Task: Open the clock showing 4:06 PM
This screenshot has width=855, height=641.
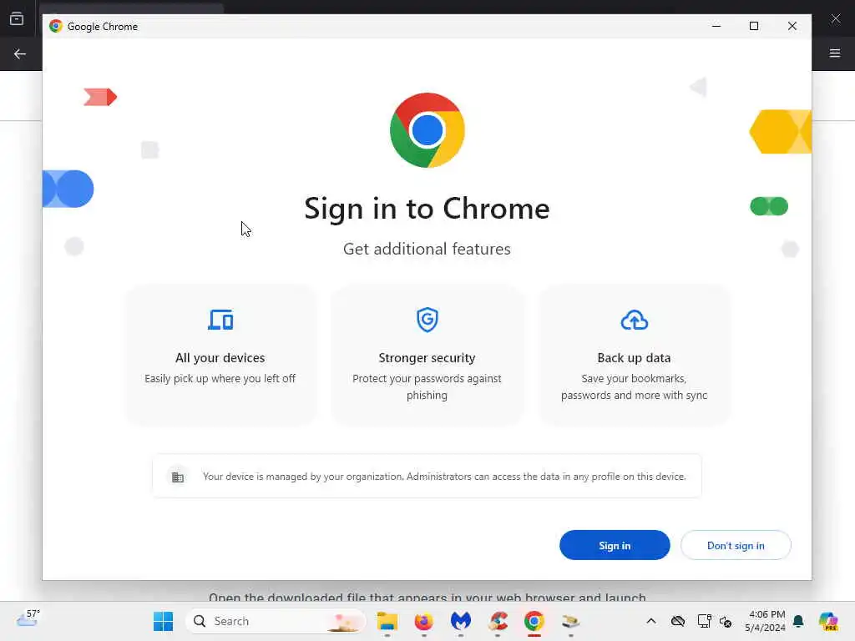Action: [x=766, y=621]
